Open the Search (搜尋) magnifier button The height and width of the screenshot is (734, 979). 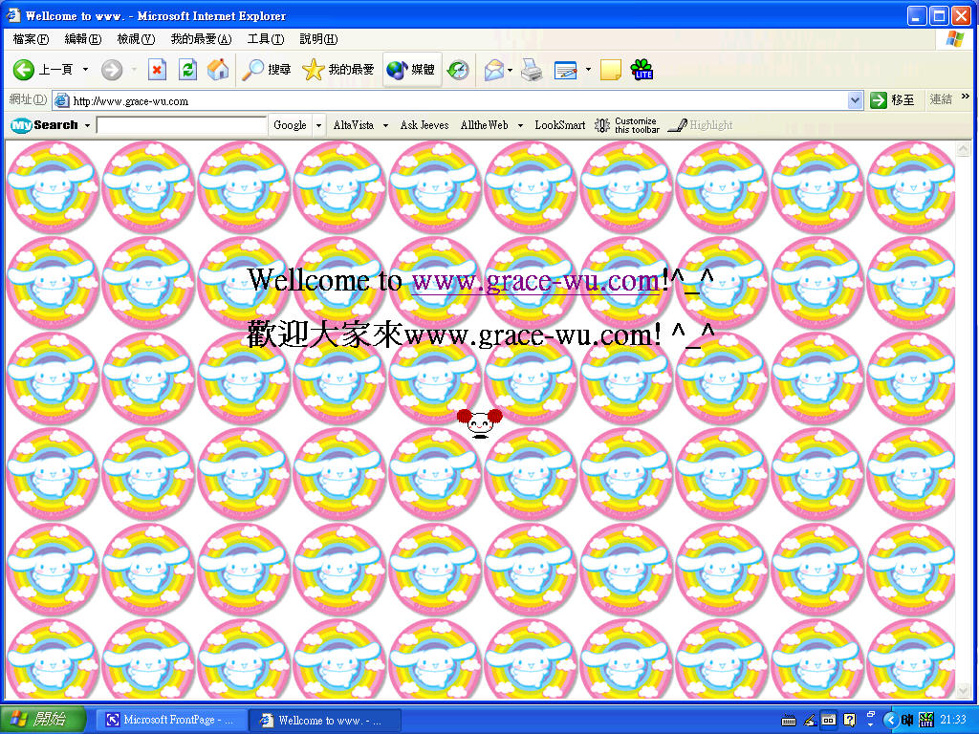(267, 69)
